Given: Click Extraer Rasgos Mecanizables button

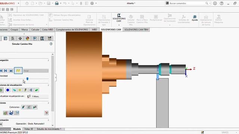Looking at the screenshot, I should 65,15.
